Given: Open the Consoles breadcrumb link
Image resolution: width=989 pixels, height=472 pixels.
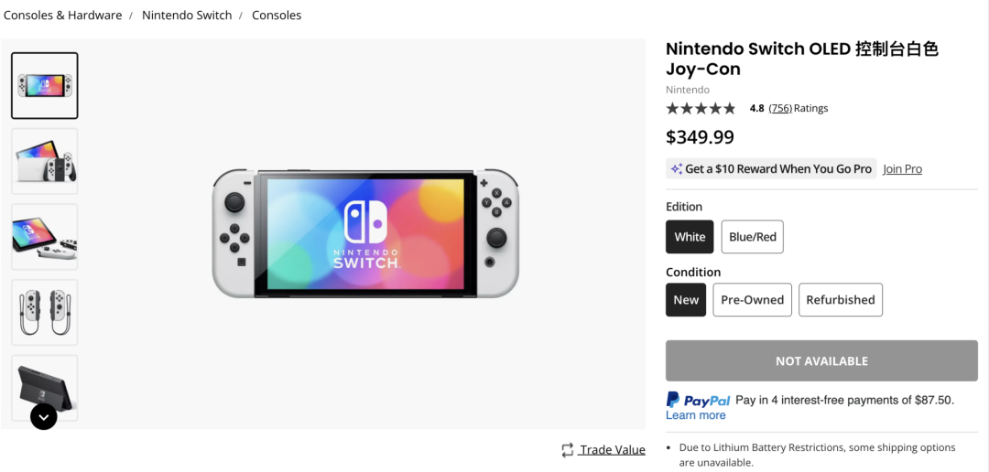Looking at the screenshot, I should click(x=277, y=16).
